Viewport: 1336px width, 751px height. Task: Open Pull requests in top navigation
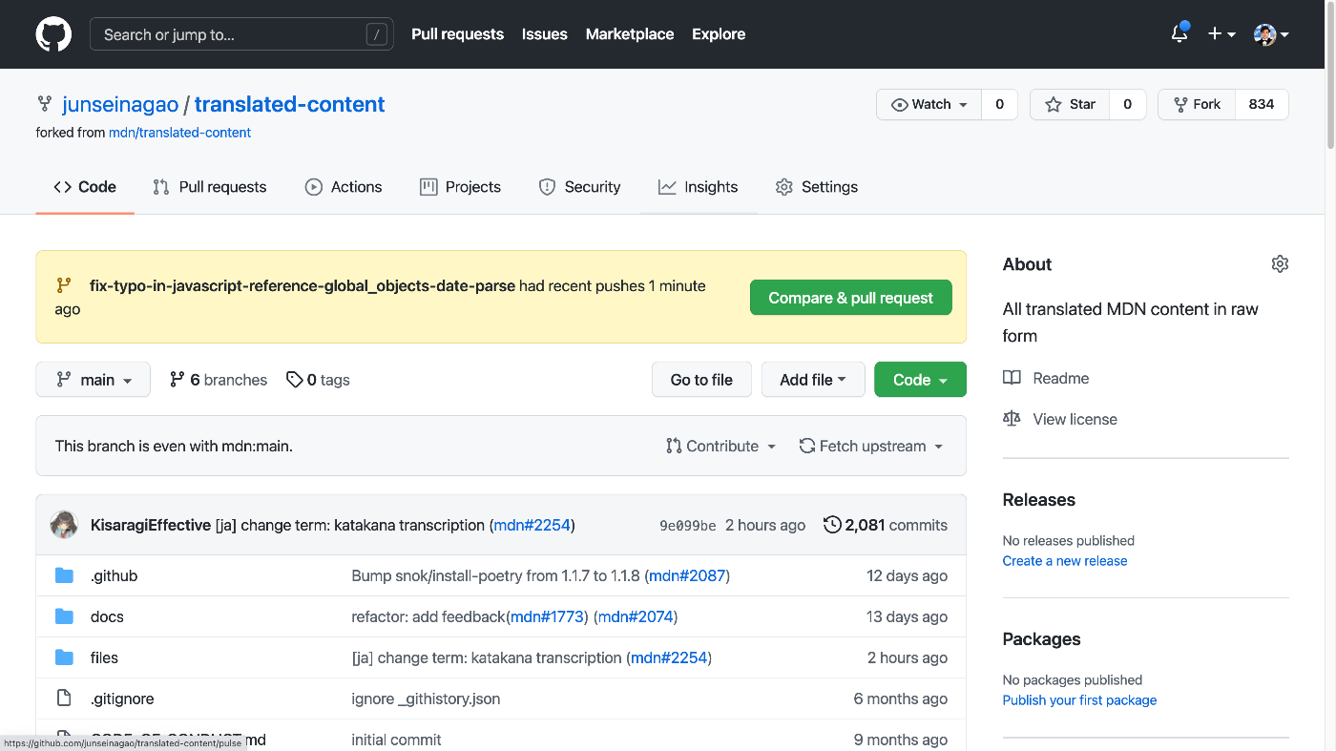tap(457, 34)
